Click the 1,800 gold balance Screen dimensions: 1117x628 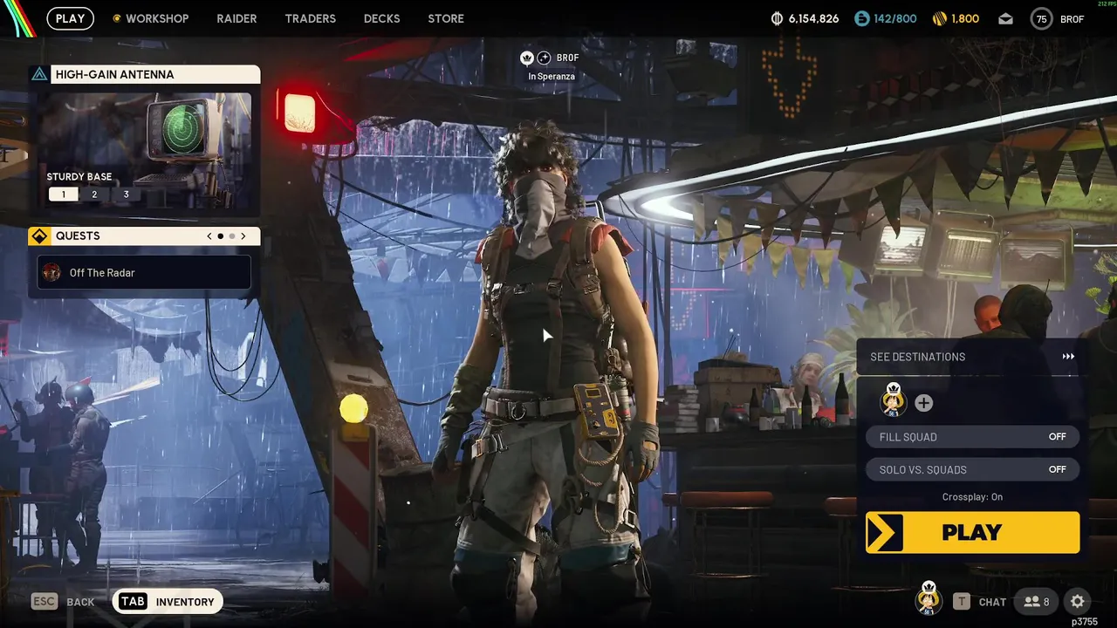[965, 18]
